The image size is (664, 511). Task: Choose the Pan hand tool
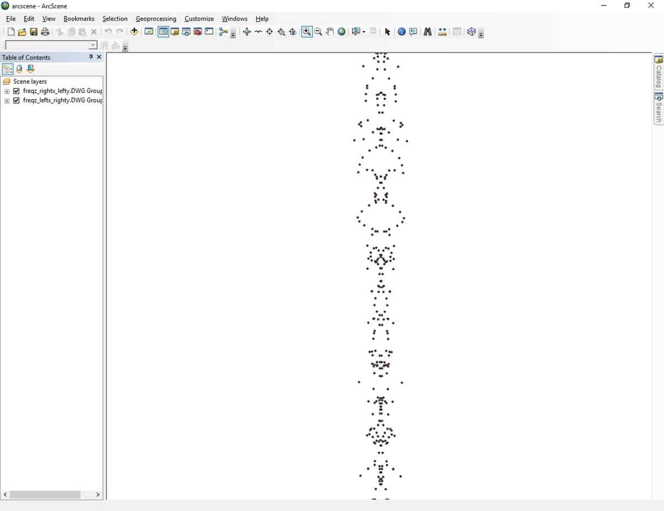coord(330,32)
